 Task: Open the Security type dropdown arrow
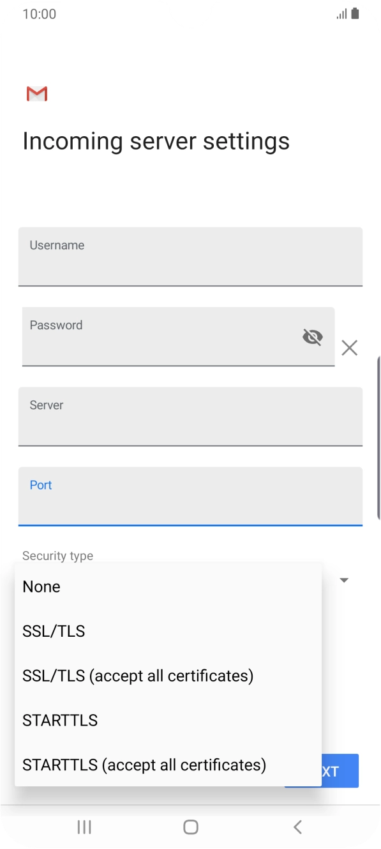click(x=344, y=580)
